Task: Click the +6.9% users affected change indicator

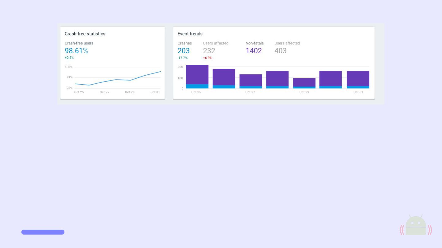Action: pyautogui.click(x=207, y=58)
